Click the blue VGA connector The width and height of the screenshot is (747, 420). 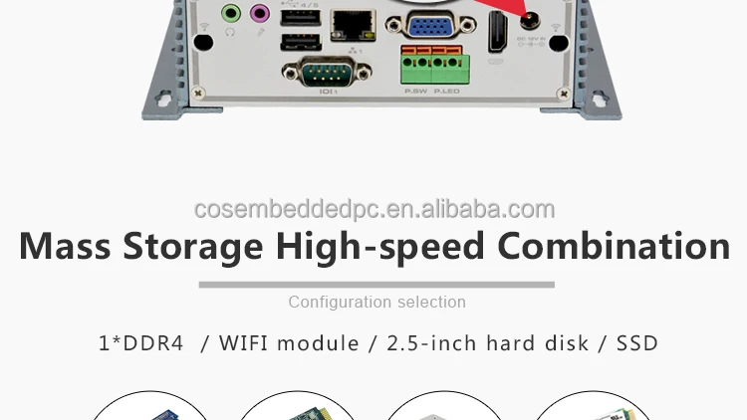[430, 25]
